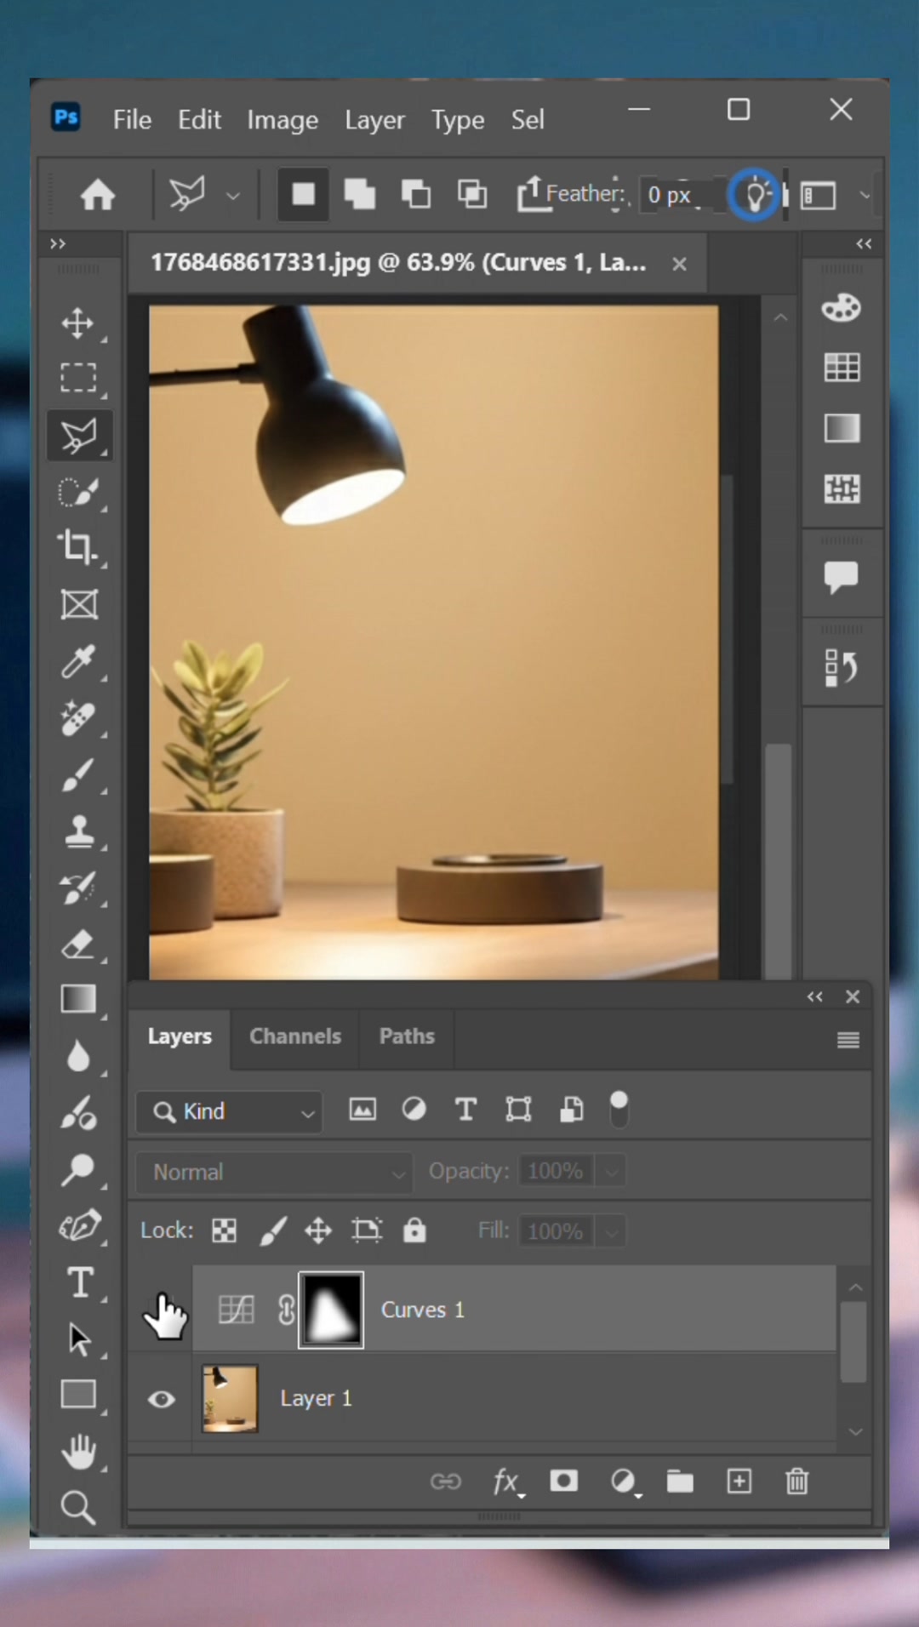Toggle type layer filter
Image resolution: width=919 pixels, height=1627 pixels.
tap(465, 1110)
